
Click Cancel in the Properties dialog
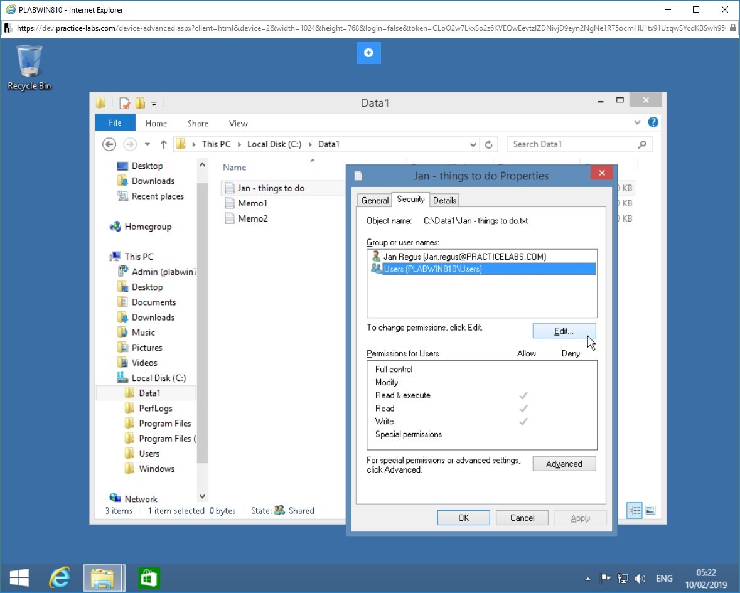click(522, 518)
